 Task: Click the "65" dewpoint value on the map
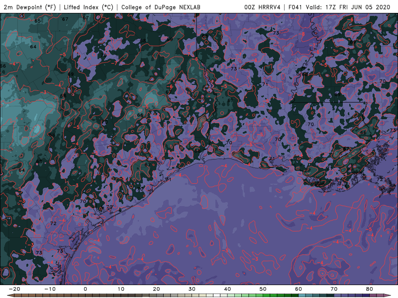[38, 21]
